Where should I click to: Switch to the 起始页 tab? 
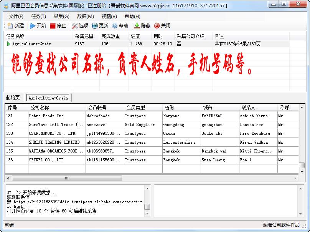click(x=13, y=98)
